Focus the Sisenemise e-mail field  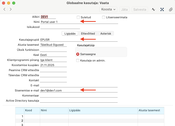79,90
